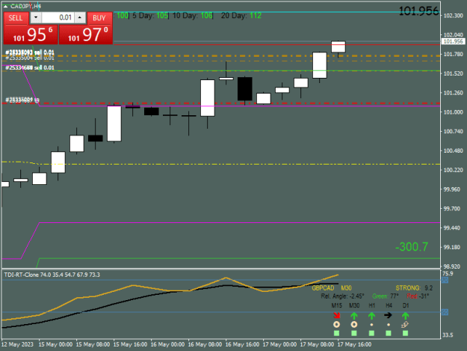This screenshot has height=351, width=467.
Task: Click the green square in the M30 column
Action: tap(354, 333)
